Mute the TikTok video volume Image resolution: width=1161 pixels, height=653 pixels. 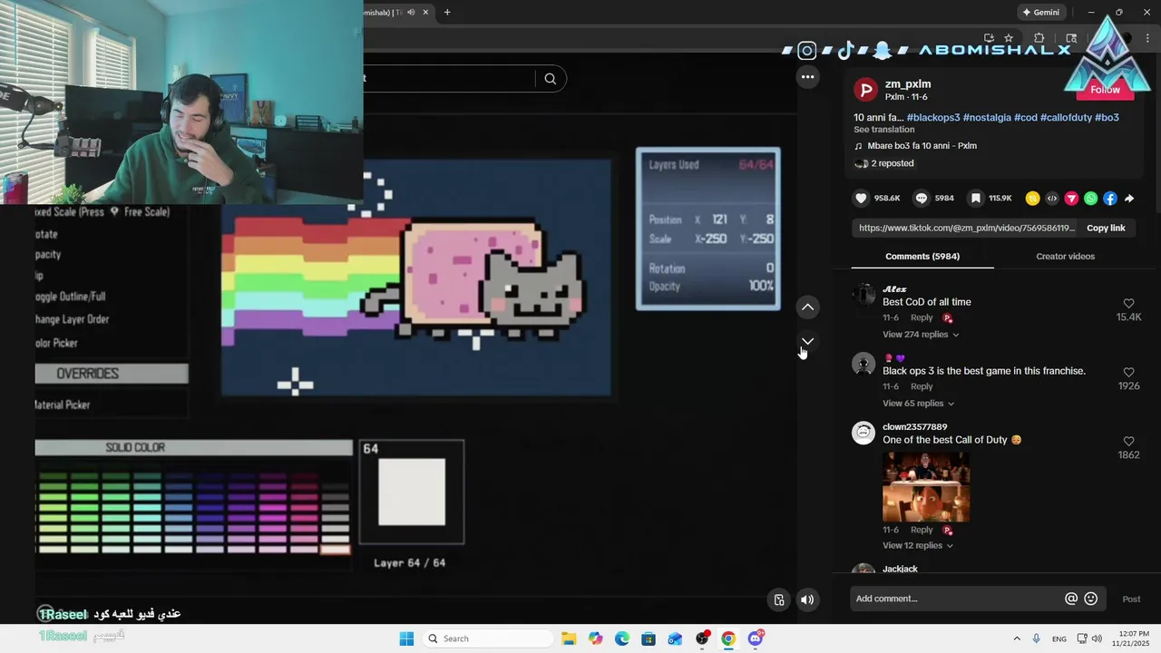(x=807, y=599)
